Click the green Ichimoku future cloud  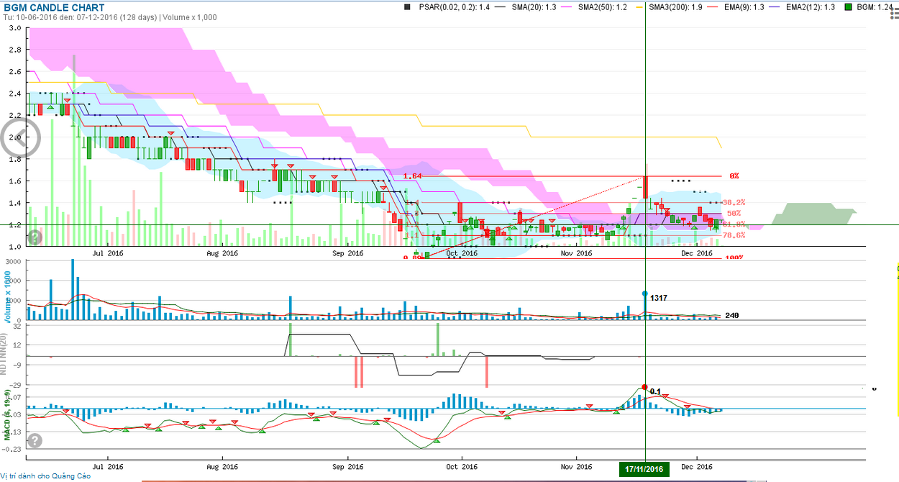[814, 214]
